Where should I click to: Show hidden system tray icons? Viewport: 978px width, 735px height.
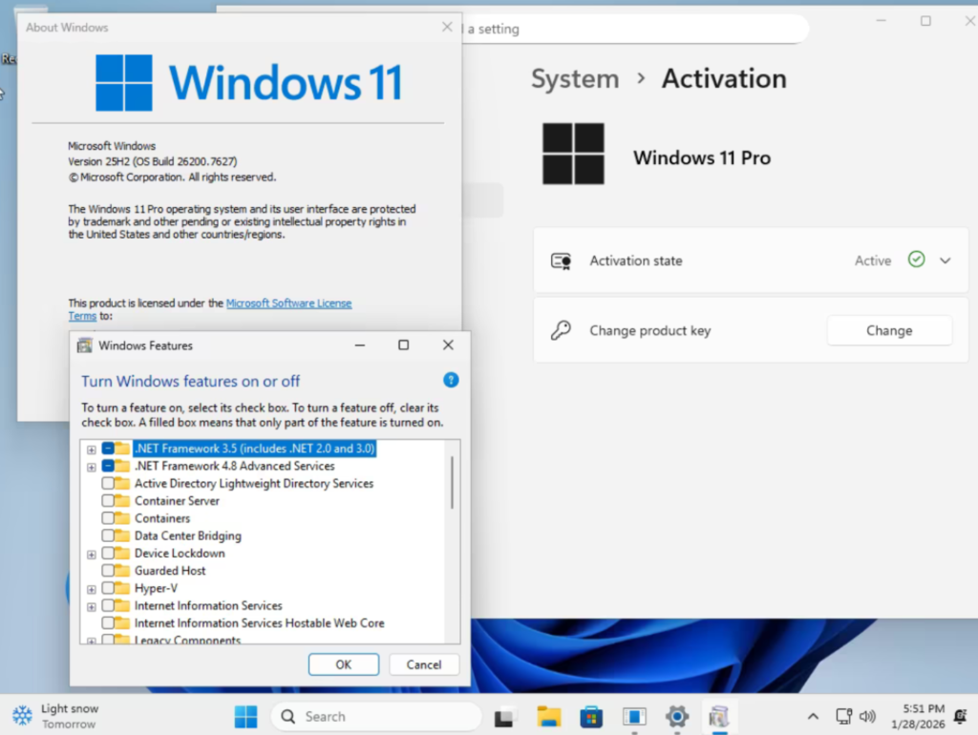pos(813,716)
